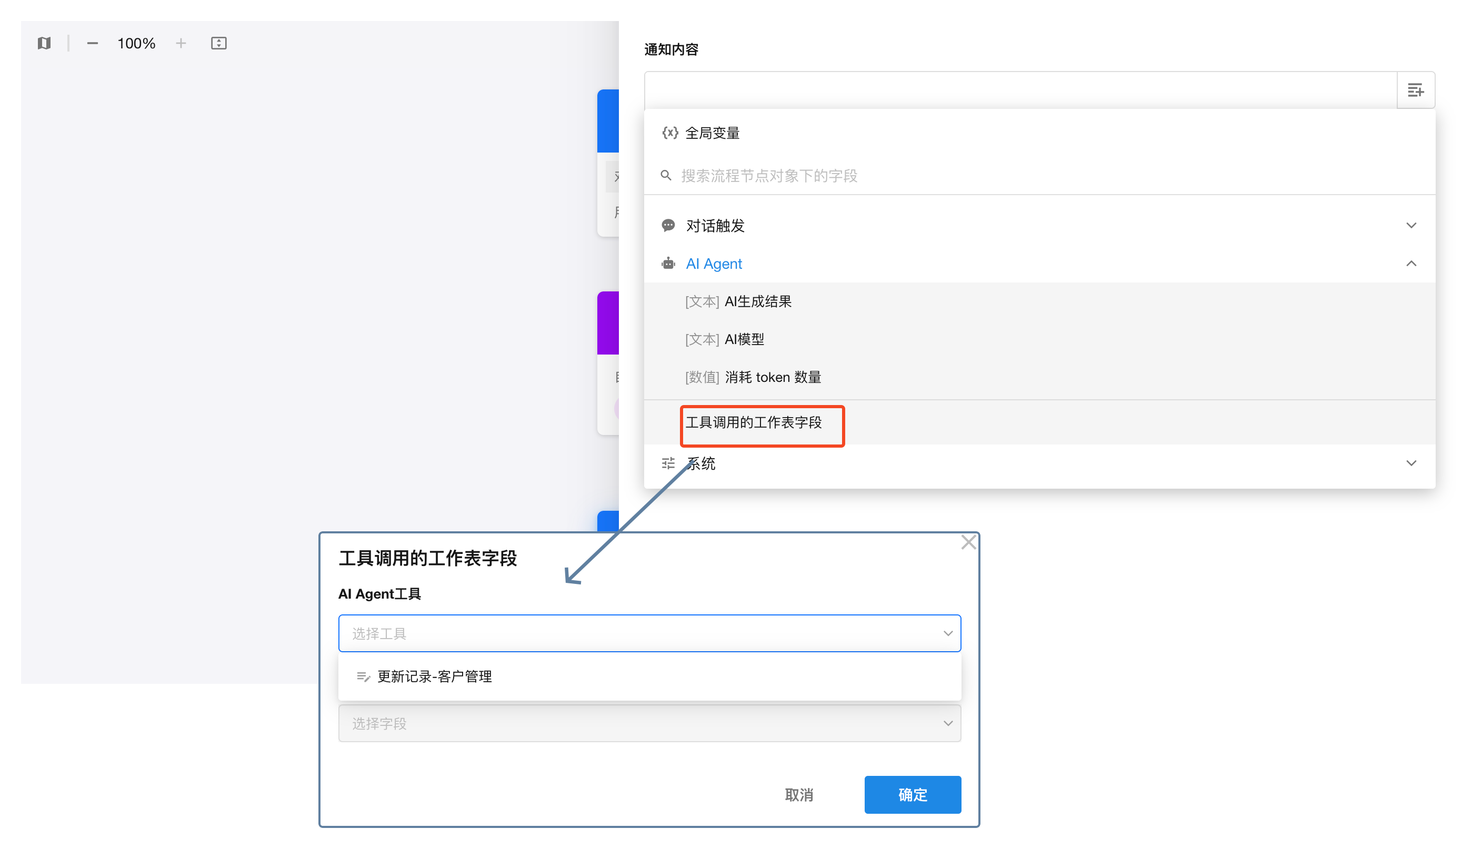Click the 搜索流程节点对象下的字段 search box
This screenshot has height=849, width=1482.
[x=769, y=176]
